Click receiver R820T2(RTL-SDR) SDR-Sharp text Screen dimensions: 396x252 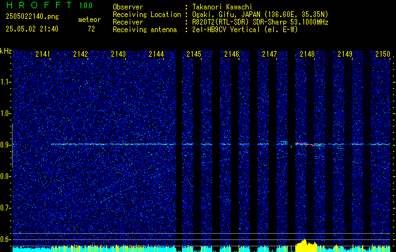[260, 22]
